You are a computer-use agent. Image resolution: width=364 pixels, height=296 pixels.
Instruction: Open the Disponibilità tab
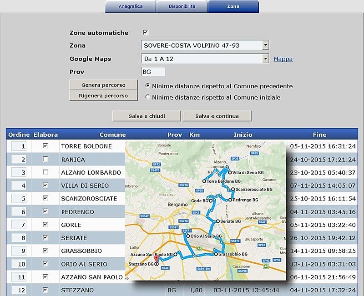pos(182,6)
